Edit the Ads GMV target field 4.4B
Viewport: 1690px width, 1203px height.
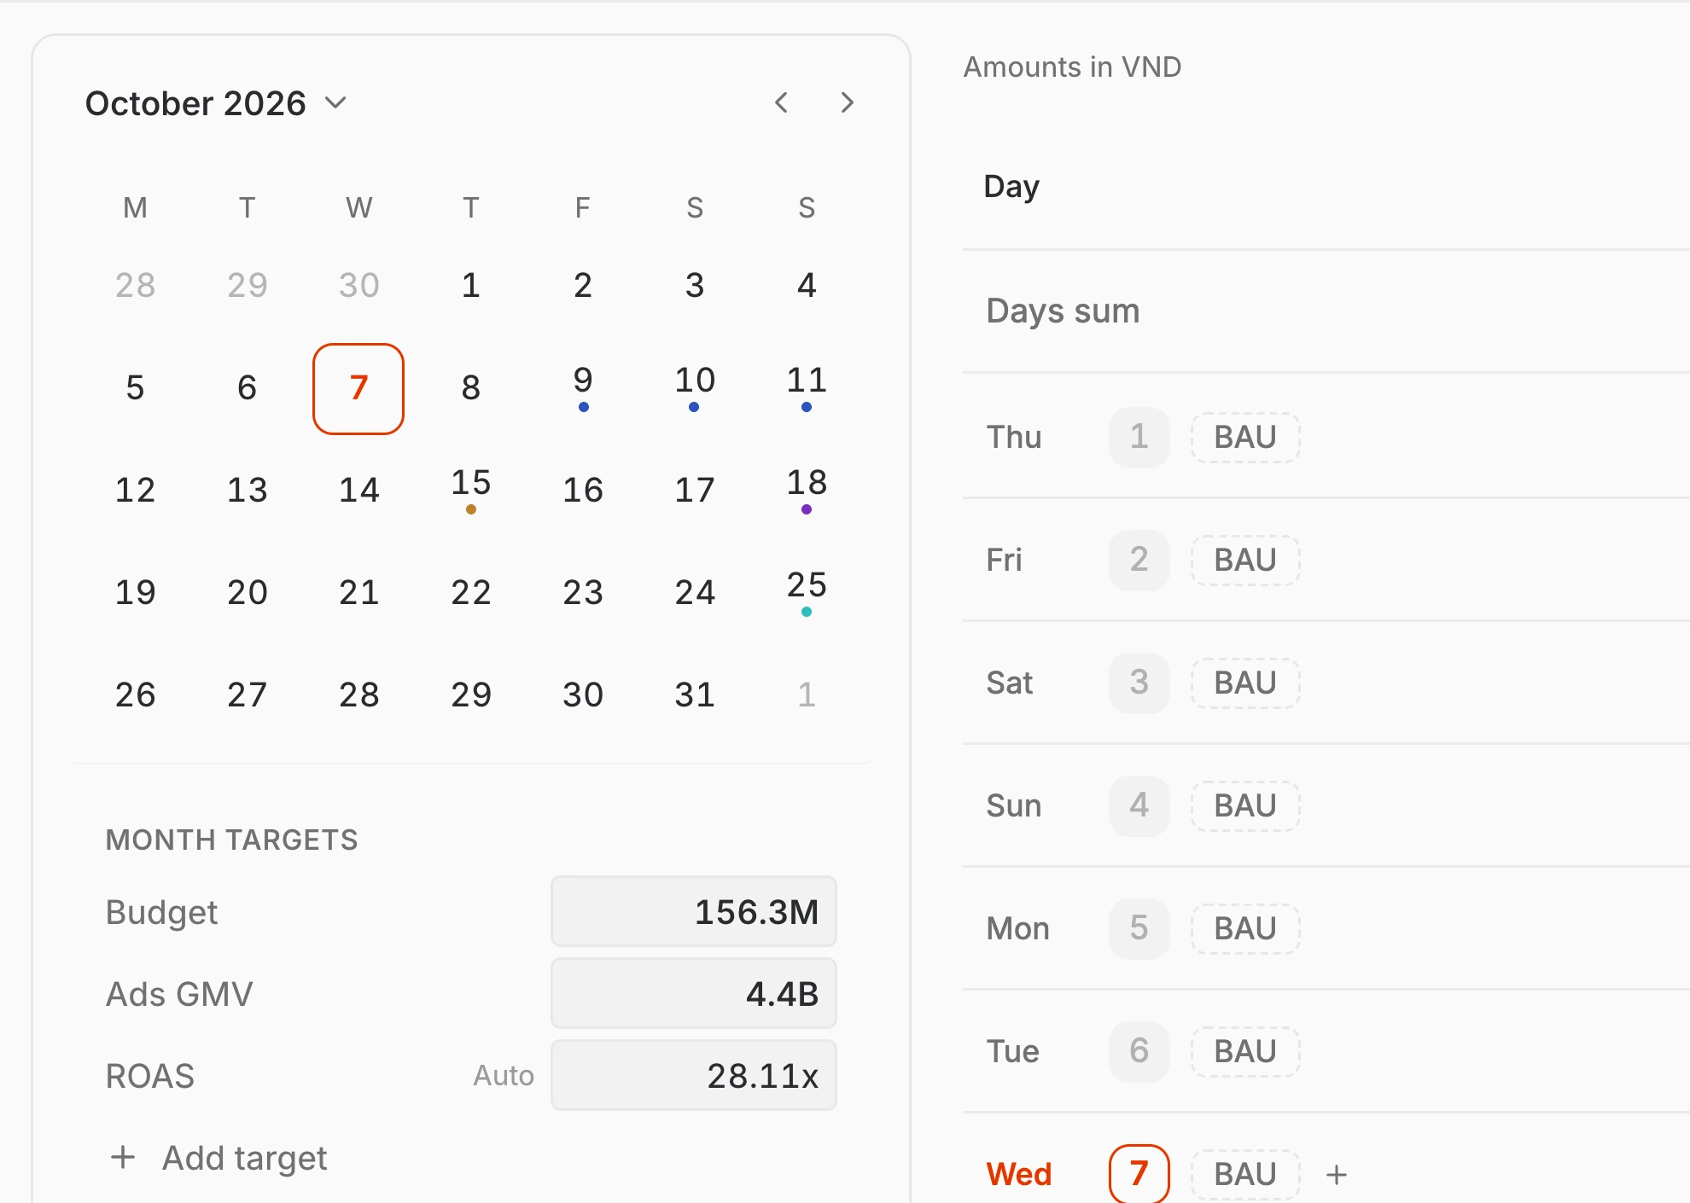coord(694,993)
